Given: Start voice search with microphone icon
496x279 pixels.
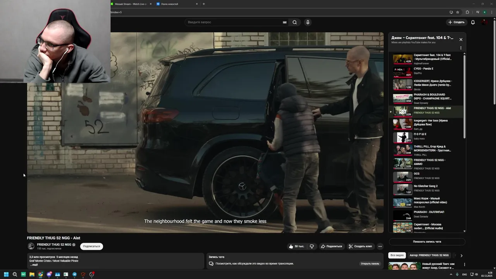Looking at the screenshot, I should point(308,22).
